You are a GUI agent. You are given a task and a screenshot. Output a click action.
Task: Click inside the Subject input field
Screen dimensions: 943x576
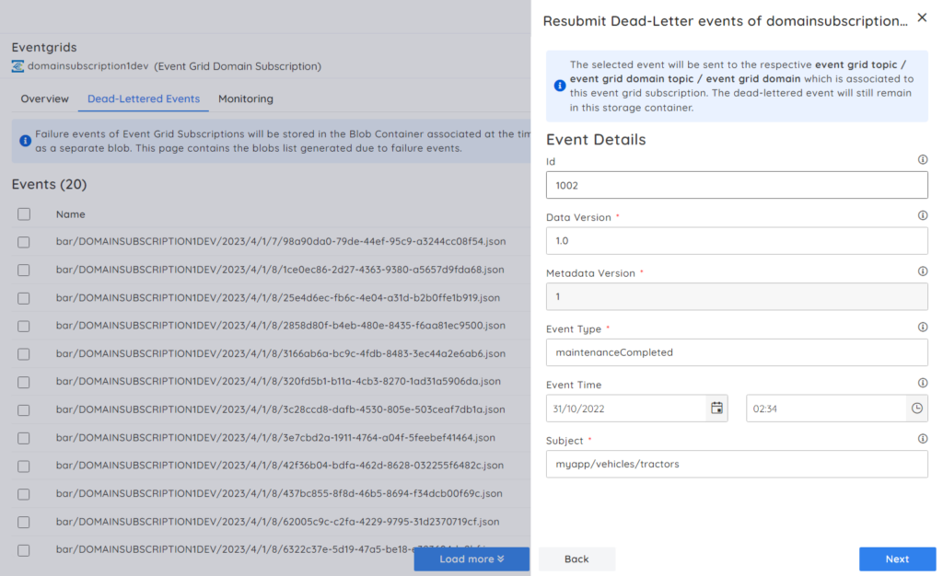(737, 464)
